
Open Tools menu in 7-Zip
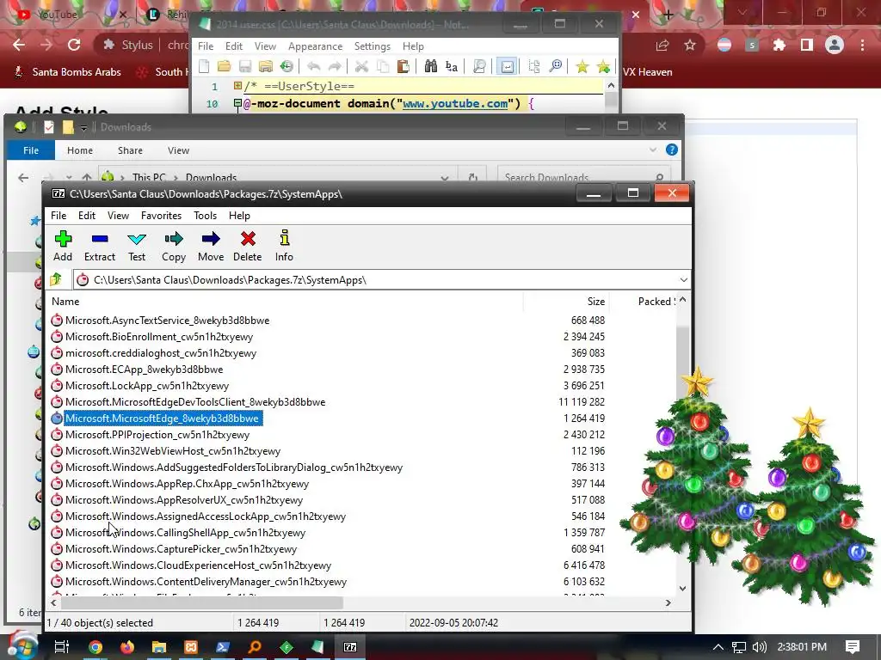click(205, 216)
